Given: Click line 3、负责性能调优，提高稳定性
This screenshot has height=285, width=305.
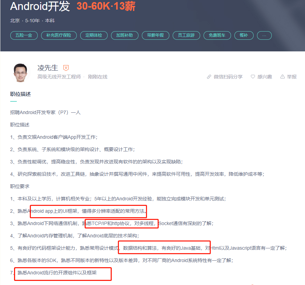Looking at the screenshot, I should pyautogui.click(x=97, y=162).
